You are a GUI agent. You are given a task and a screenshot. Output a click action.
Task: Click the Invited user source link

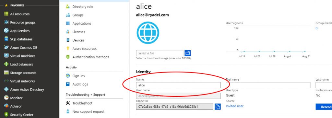(x=235, y=106)
